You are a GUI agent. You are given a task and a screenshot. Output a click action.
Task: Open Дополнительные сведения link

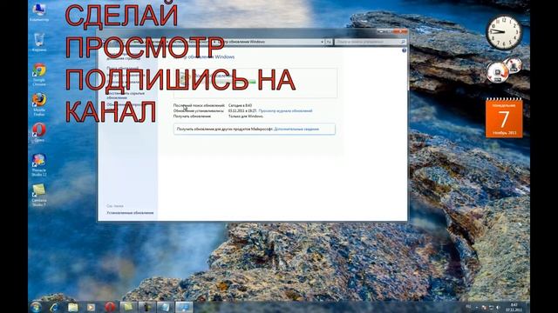click(x=296, y=130)
